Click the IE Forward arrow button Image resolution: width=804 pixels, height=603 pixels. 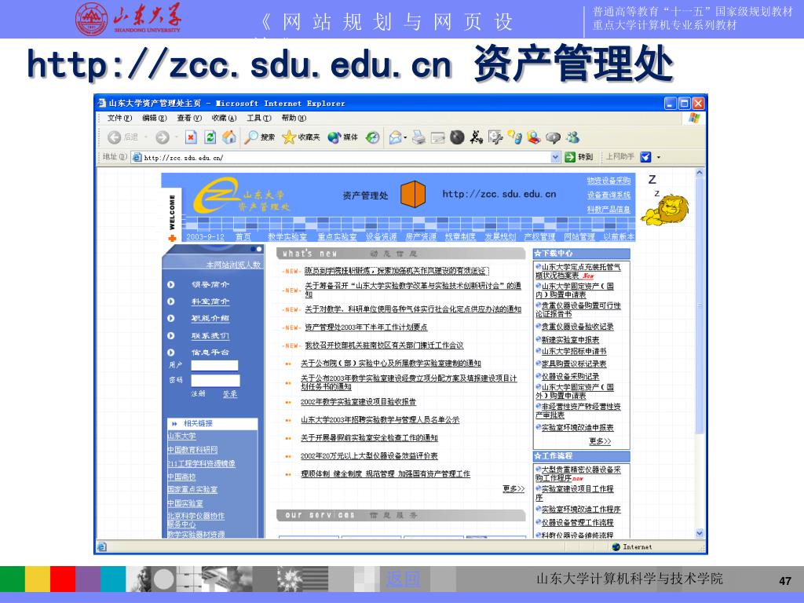[x=163, y=137]
